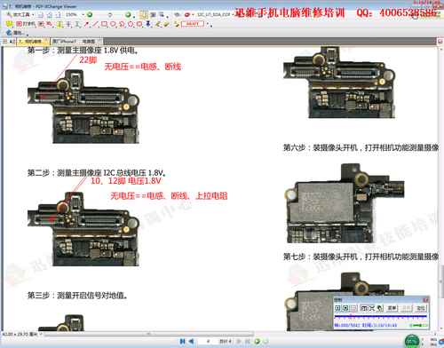
Task: Click the green zoom out button
Action: tap(90, 14)
